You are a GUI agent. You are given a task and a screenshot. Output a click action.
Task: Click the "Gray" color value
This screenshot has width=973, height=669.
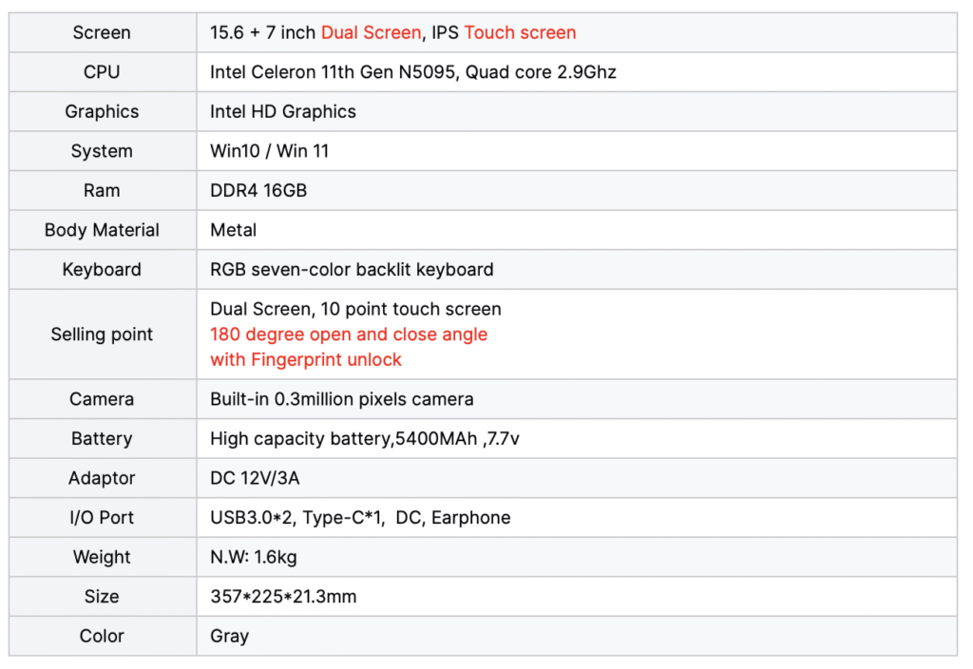229,637
